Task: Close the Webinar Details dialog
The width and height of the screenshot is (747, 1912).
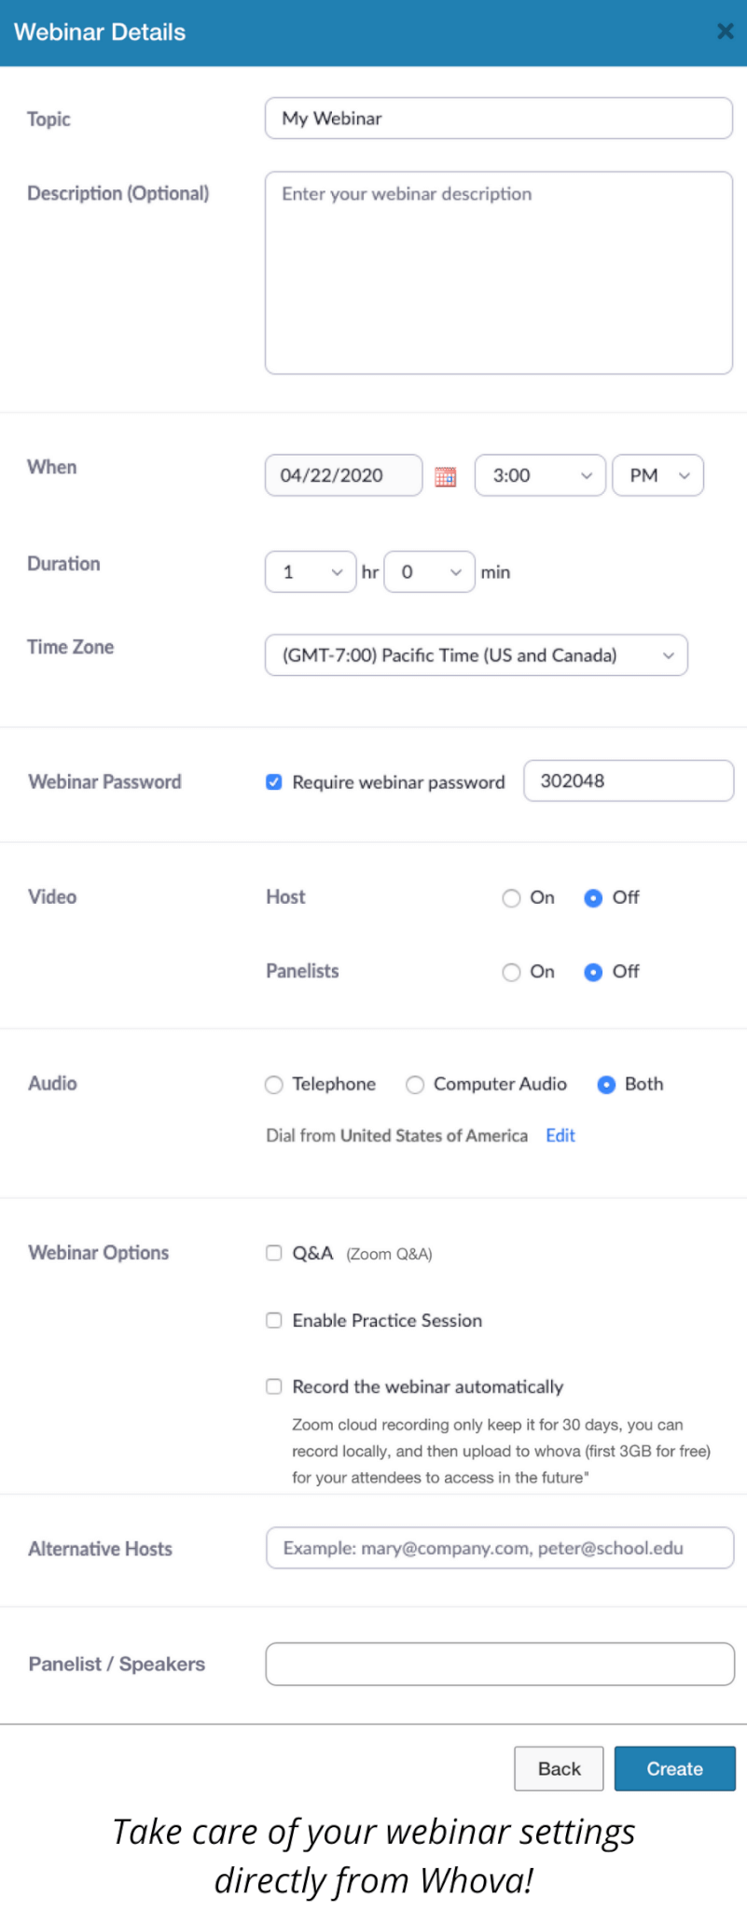Action: tap(725, 32)
